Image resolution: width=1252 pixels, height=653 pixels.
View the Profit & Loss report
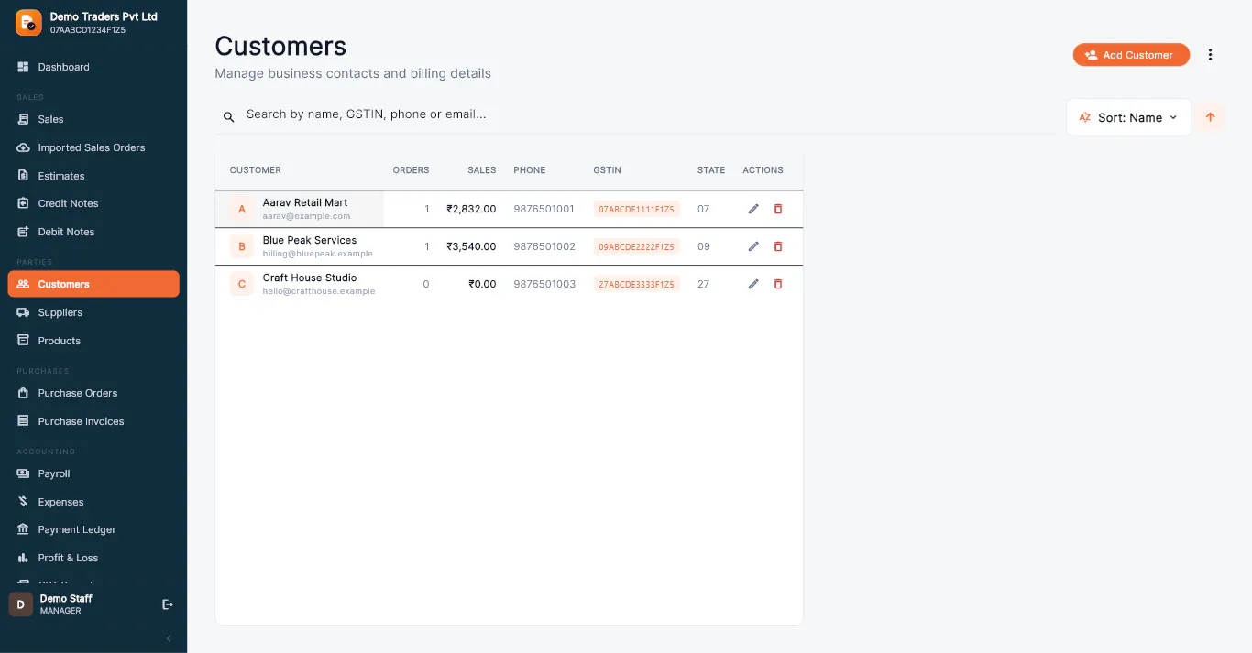[93, 558]
